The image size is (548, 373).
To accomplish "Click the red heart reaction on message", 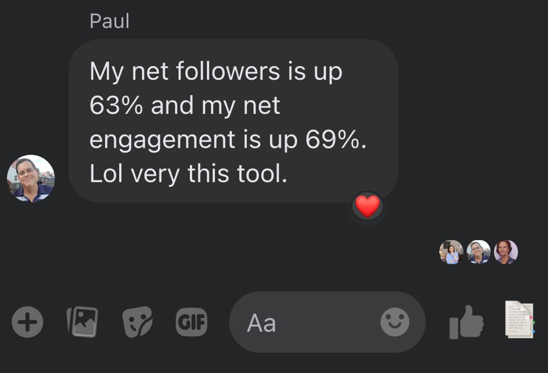I will pyautogui.click(x=367, y=206).
